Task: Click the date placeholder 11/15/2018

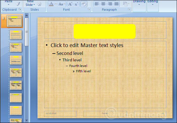Action: click(60, 114)
